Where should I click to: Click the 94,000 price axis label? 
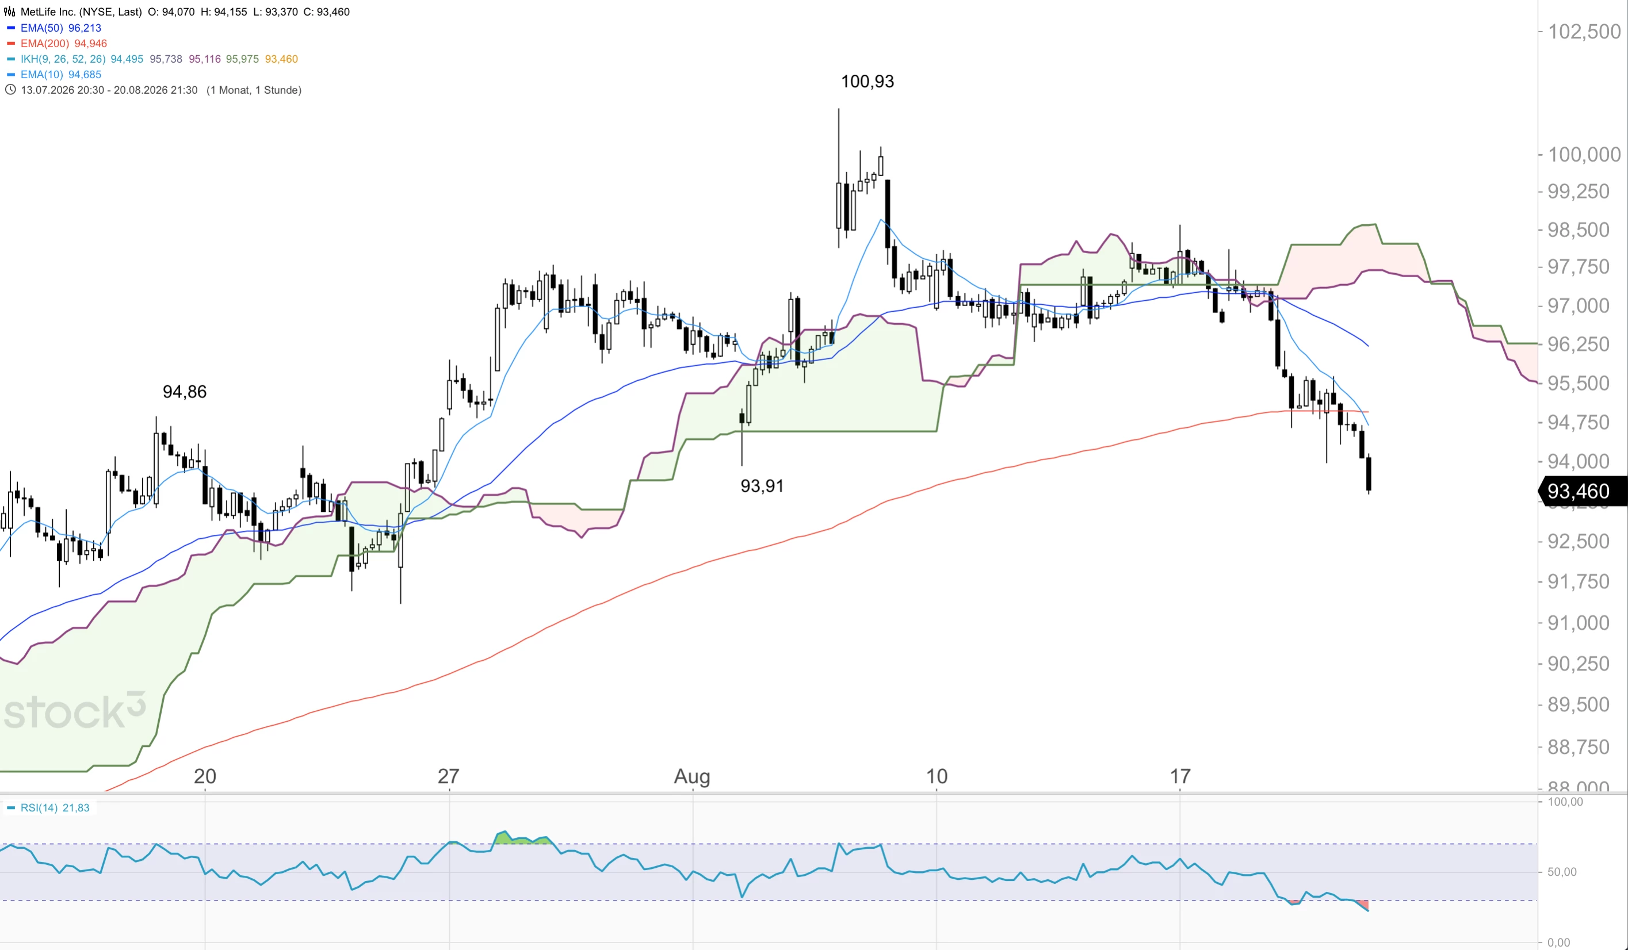pyautogui.click(x=1579, y=461)
